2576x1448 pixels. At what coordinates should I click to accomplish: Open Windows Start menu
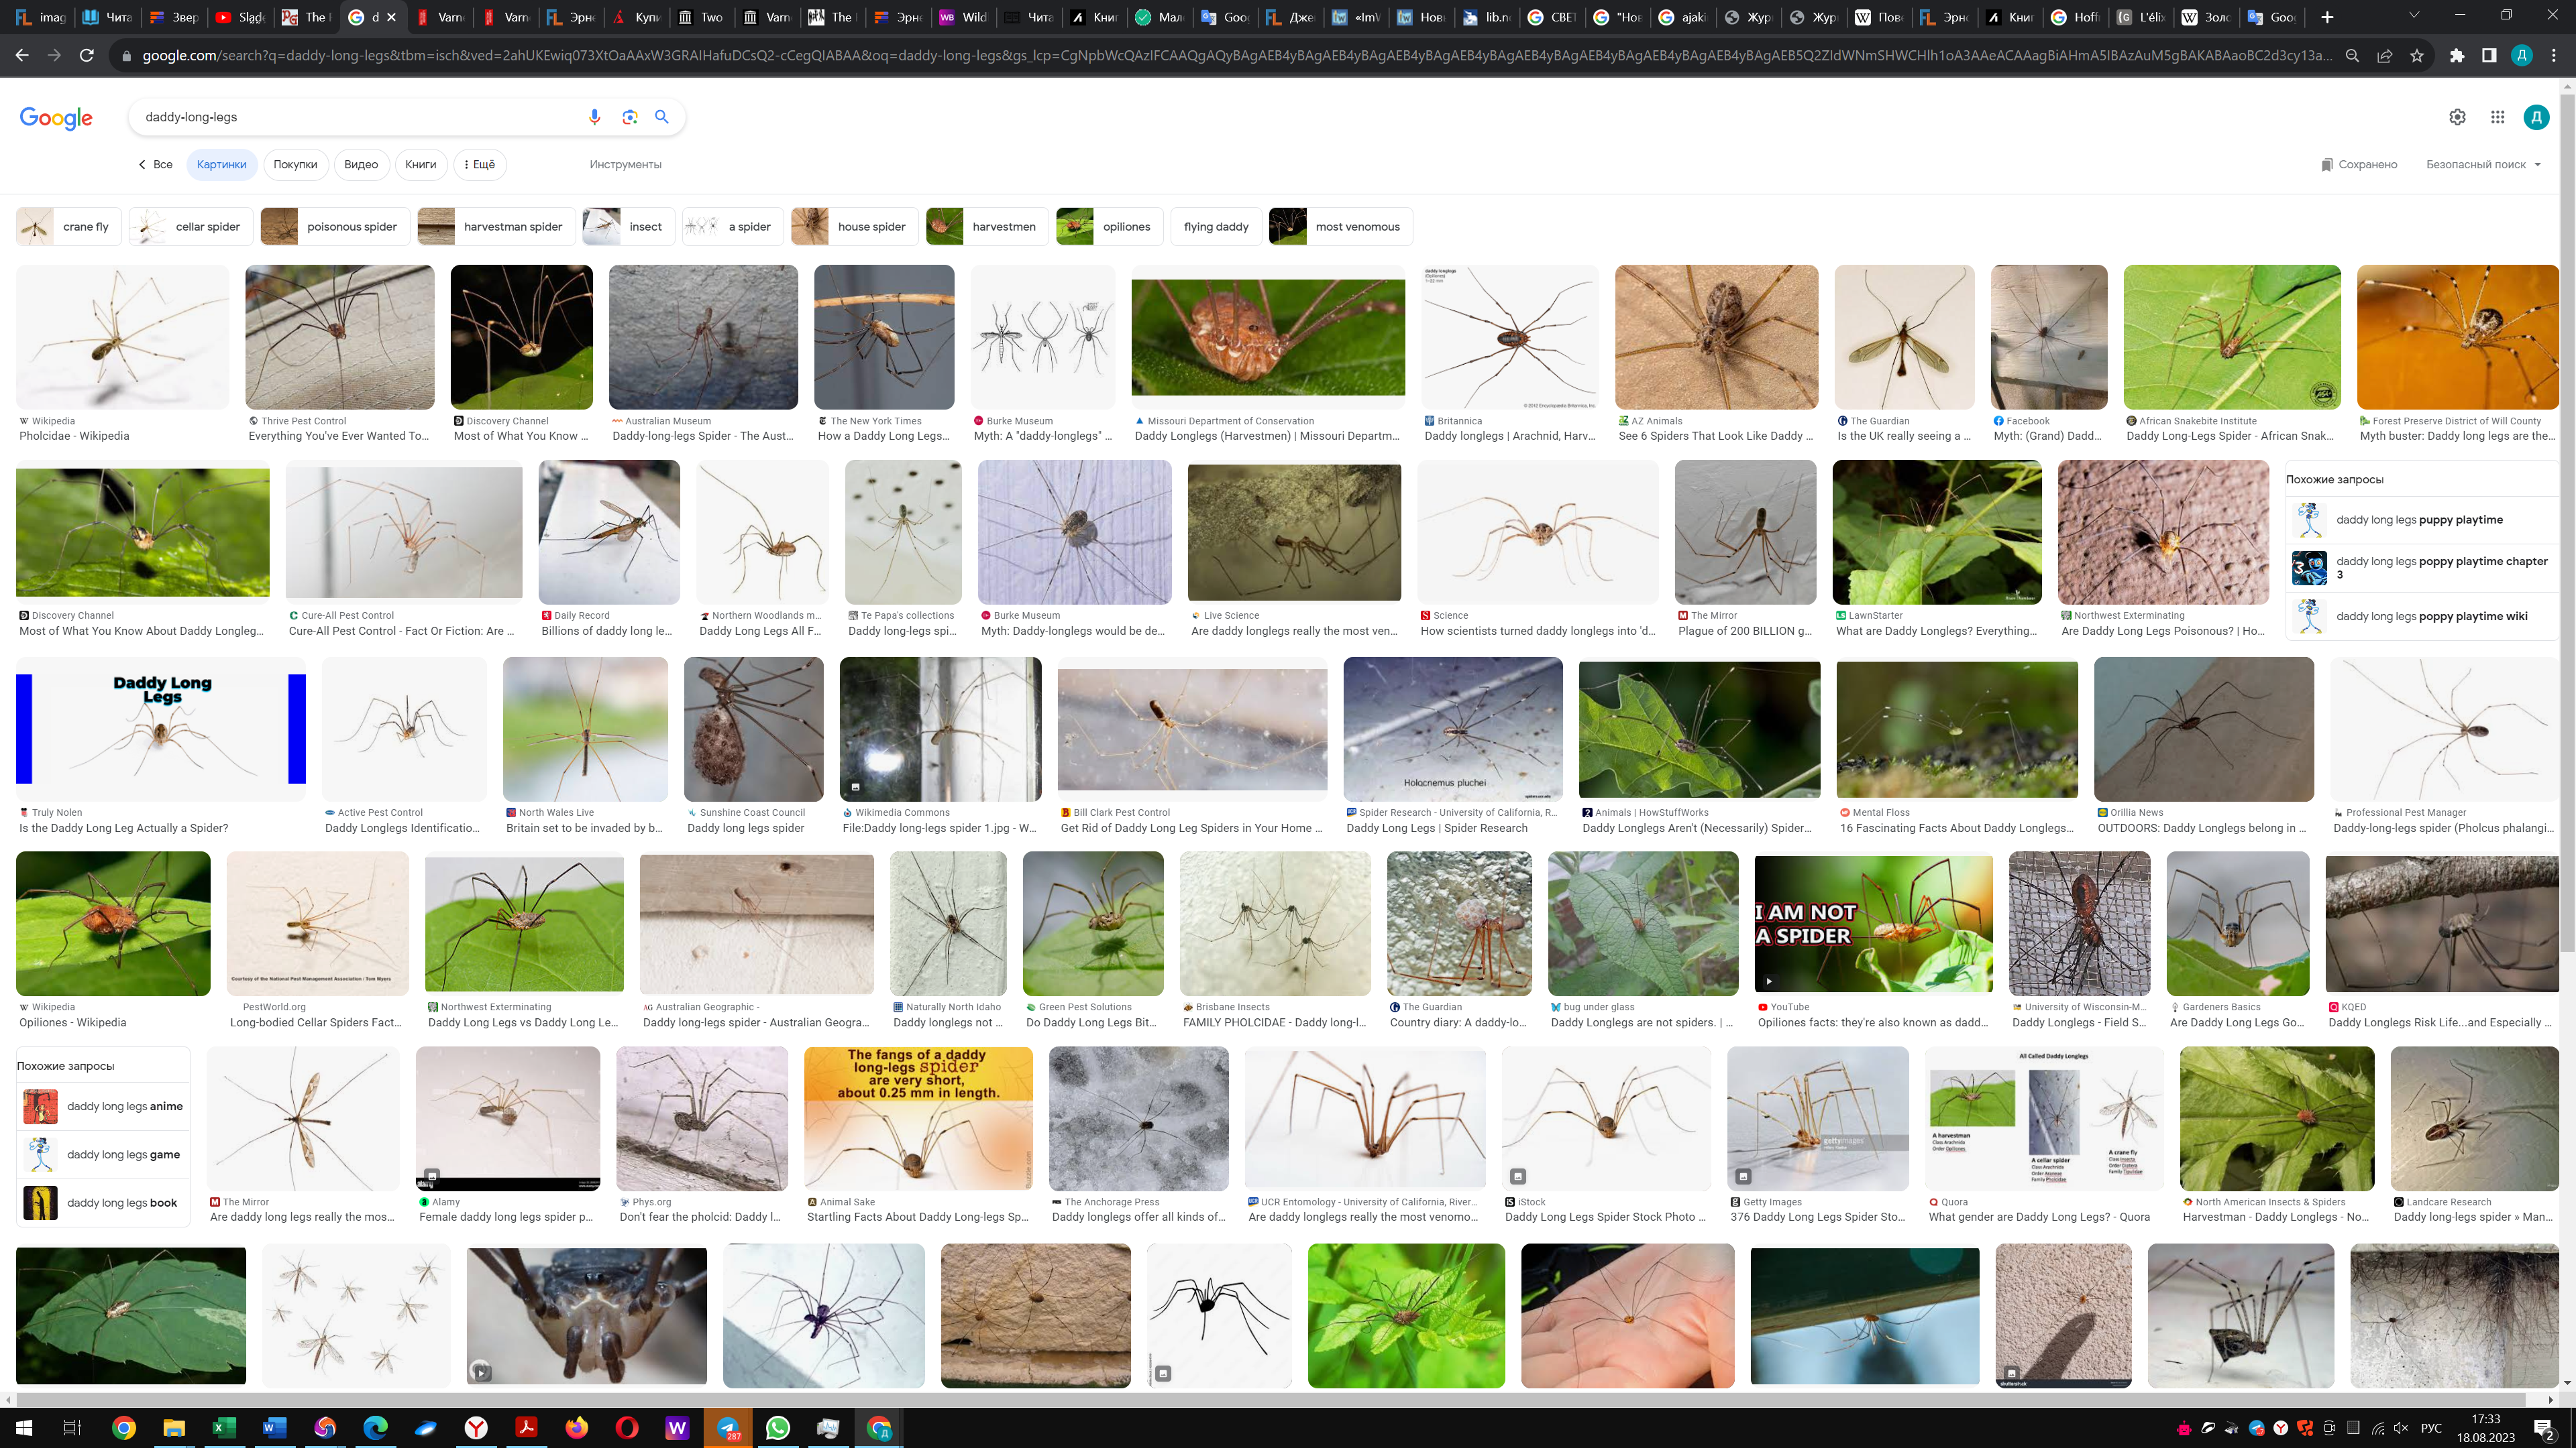coord(24,1427)
